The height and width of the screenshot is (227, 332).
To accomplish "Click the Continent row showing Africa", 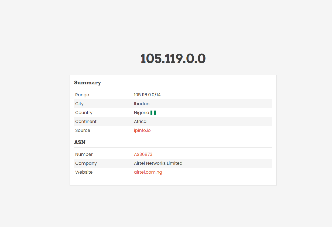I will [173, 121].
